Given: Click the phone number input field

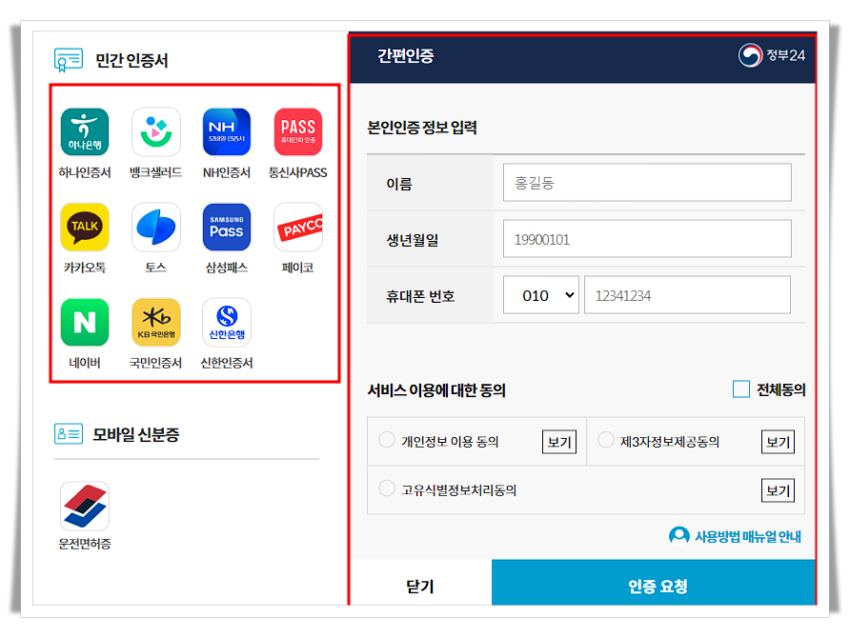Looking at the screenshot, I should (687, 294).
